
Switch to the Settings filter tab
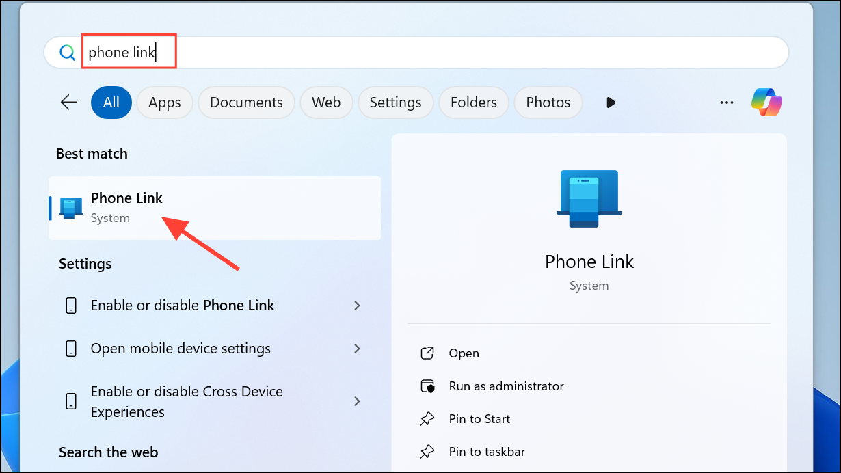(x=395, y=103)
